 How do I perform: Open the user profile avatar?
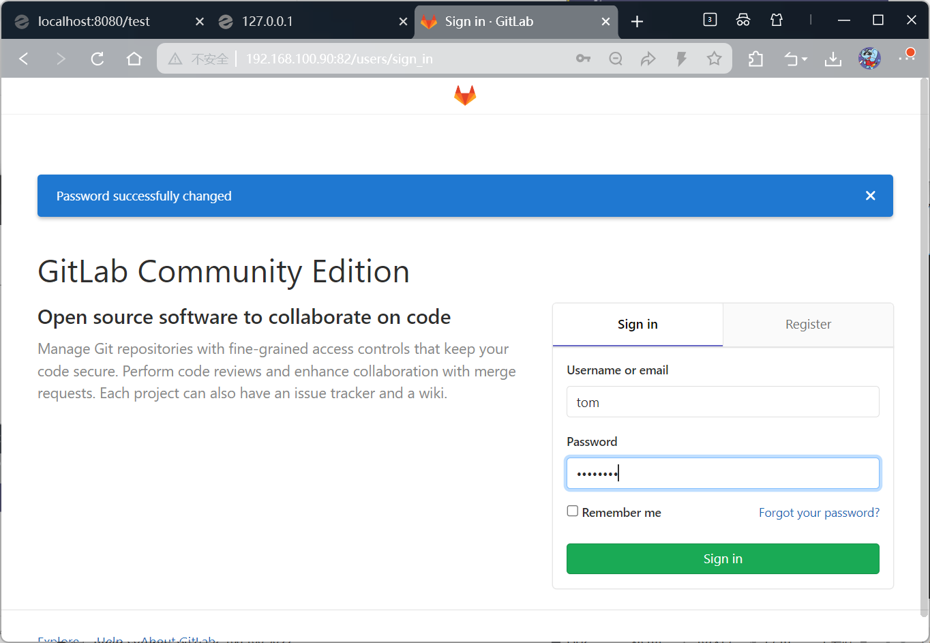tap(869, 59)
